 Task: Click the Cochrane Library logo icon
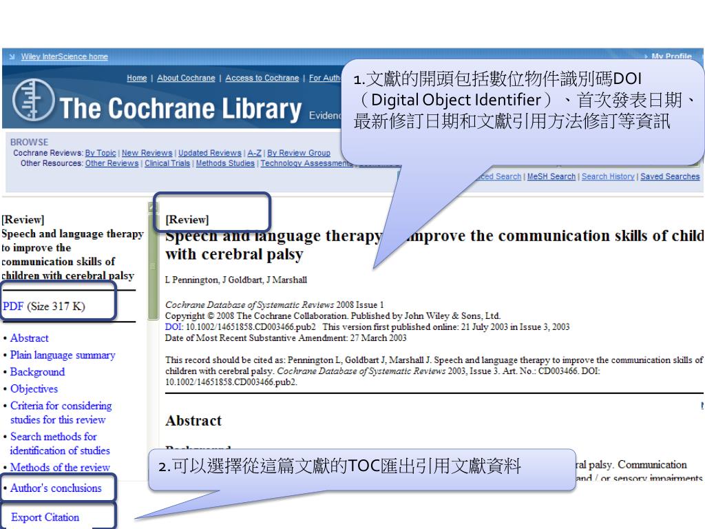pos(33,100)
